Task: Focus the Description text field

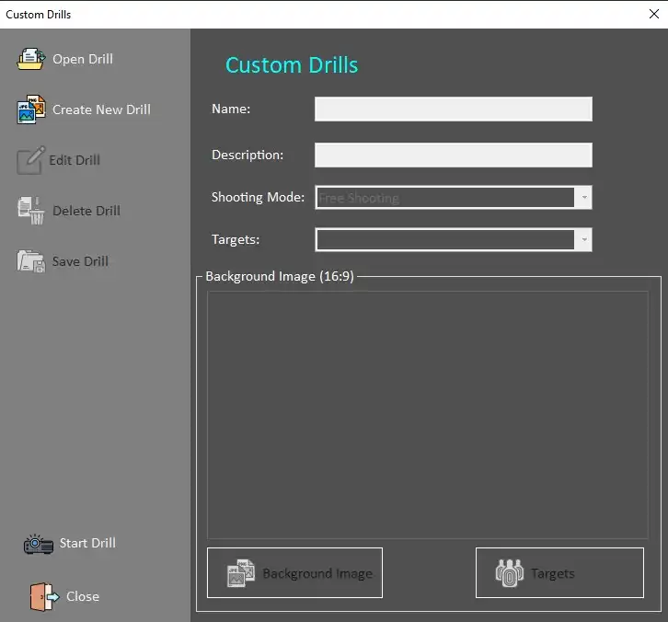Action: [x=453, y=155]
